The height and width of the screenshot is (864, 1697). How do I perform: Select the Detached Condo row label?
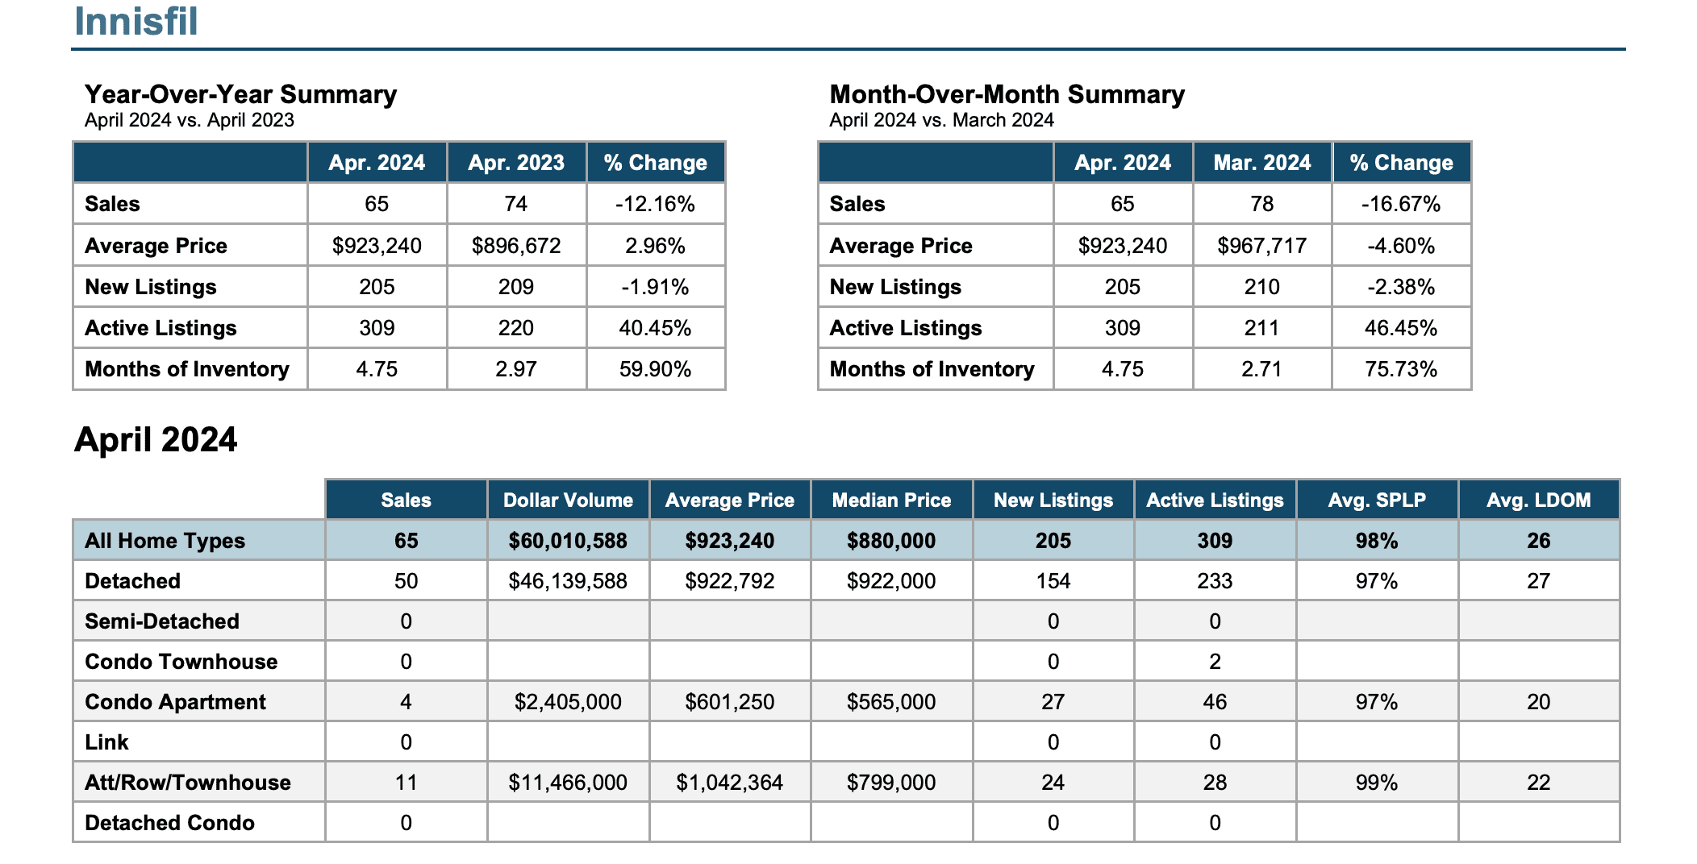point(169,823)
